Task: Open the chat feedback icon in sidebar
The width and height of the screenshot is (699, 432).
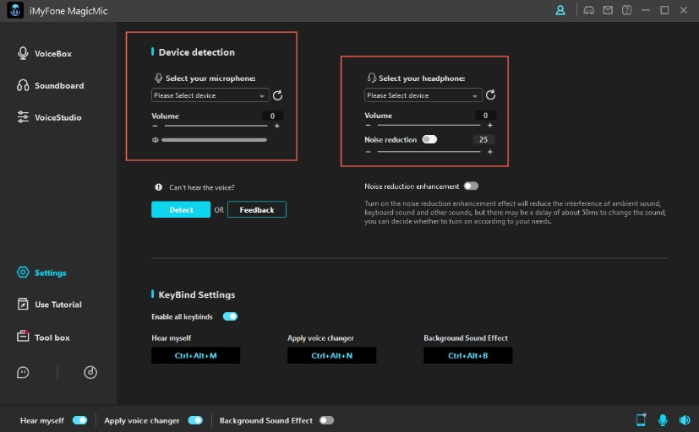Action: [x=23, y=372]
